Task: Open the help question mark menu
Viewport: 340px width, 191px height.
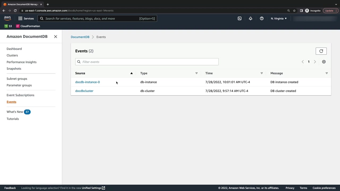Action: coord(262,19)
